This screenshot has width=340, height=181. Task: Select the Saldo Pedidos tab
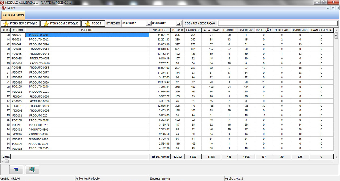pos(13,15)
